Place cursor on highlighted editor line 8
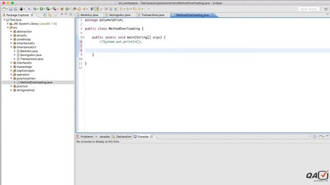 pos(207,50)
